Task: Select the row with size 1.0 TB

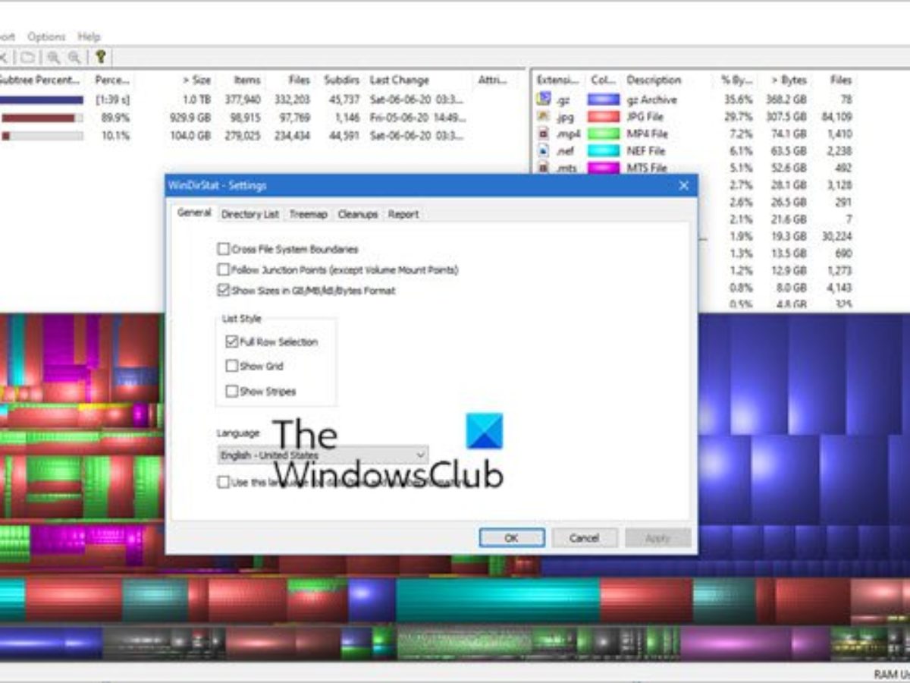Action: (262, 99)
